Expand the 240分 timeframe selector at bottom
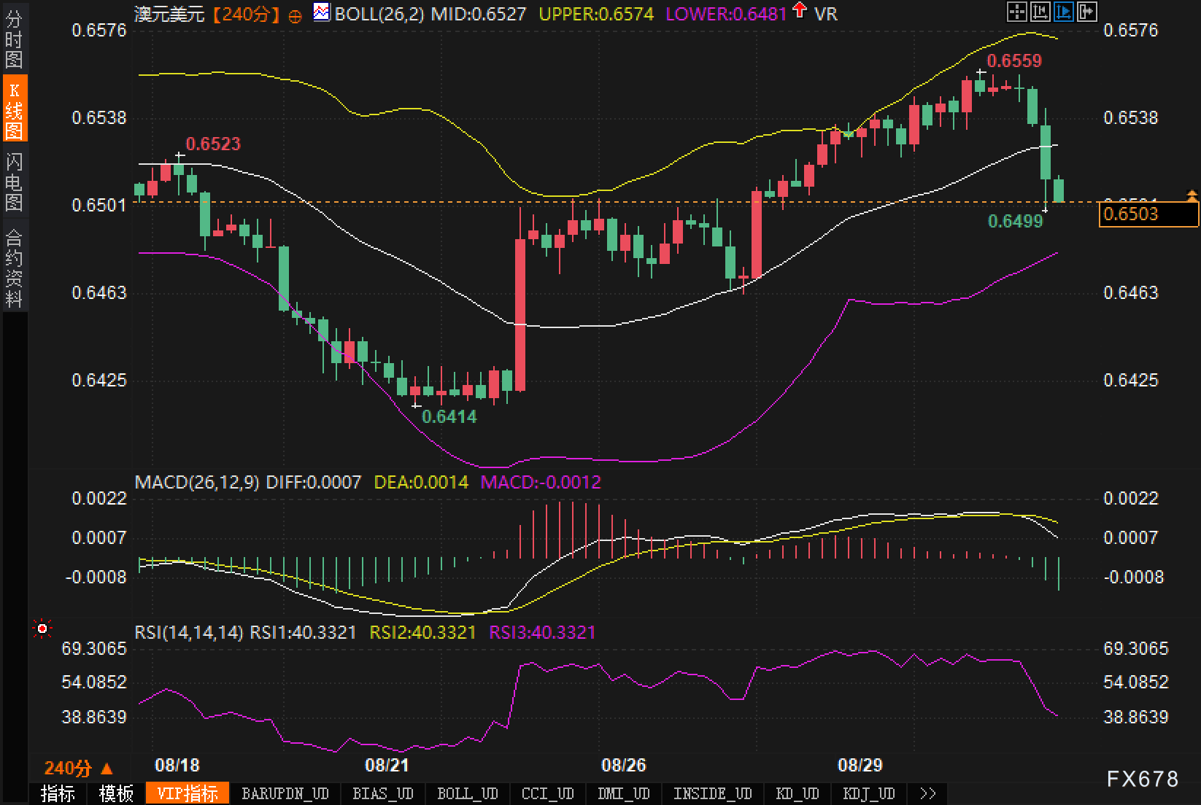 click(x=79, y=768)
